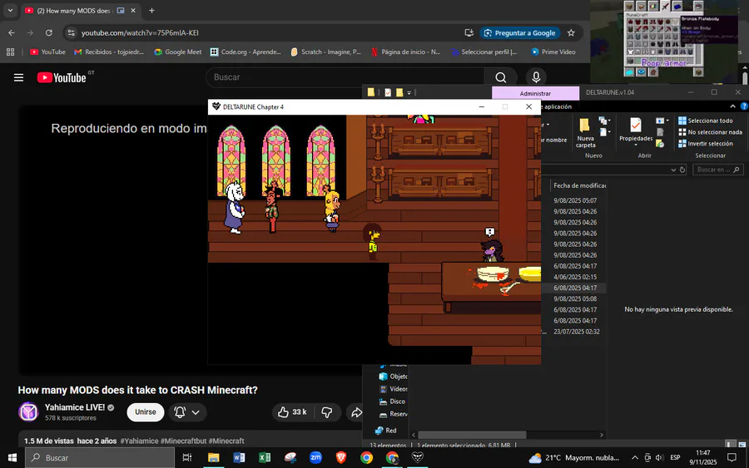This screenshot has width=749, height=468.
Task: Open site information icon in address bar
Action: click(72, 33)
